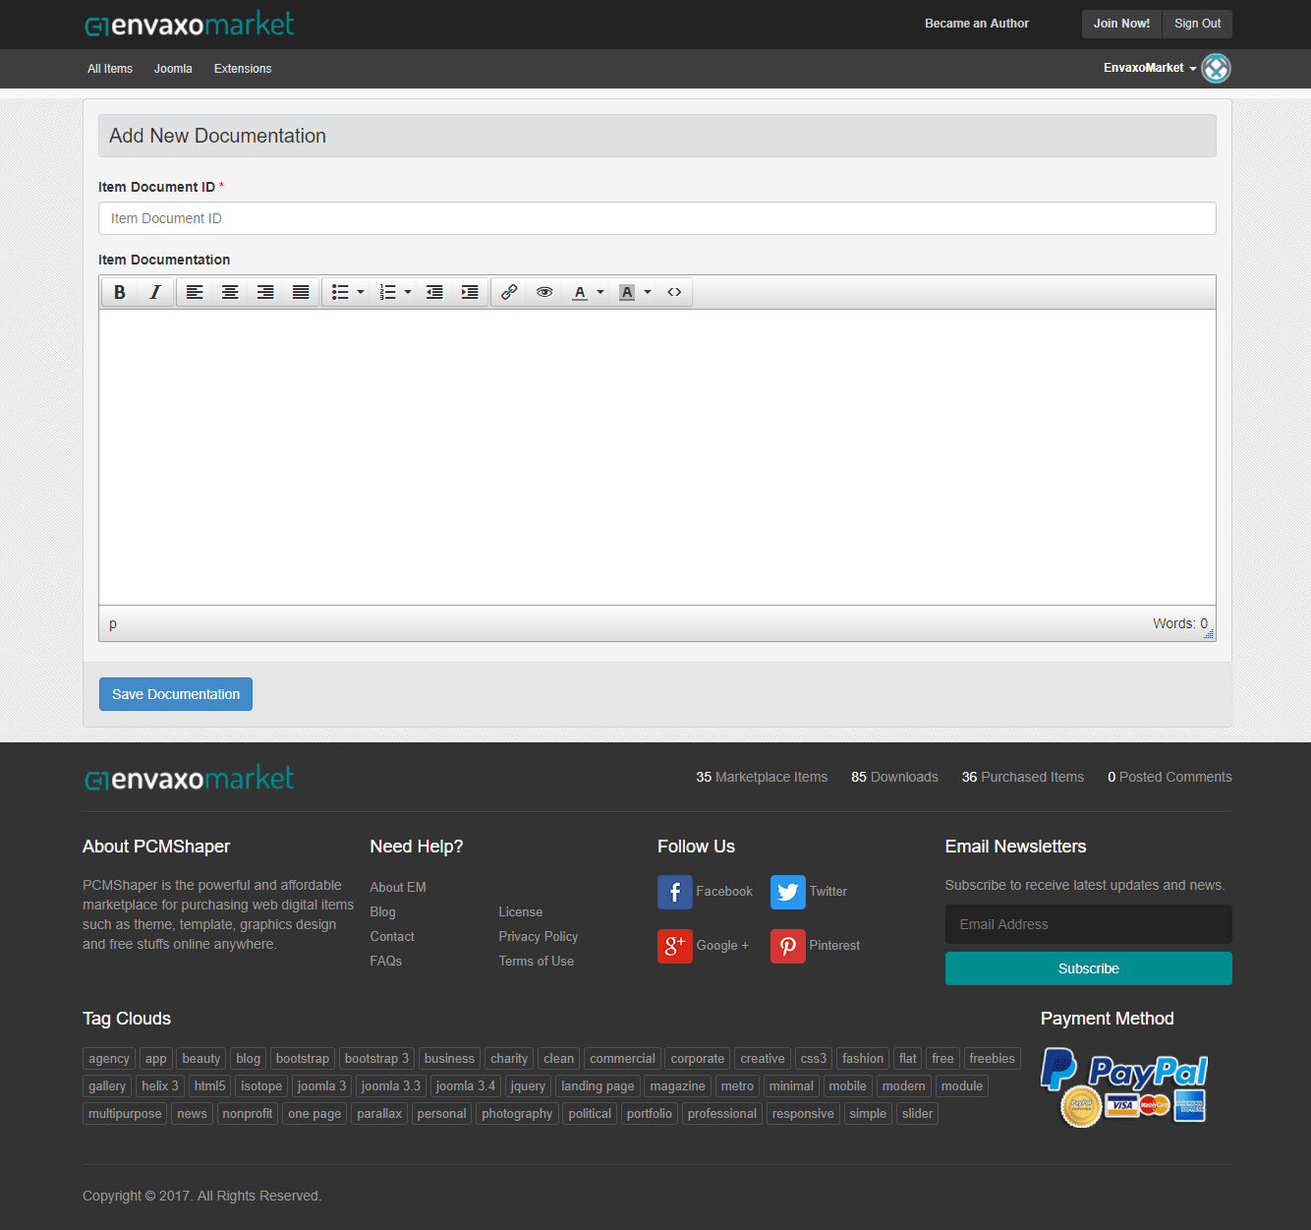Open Pinterest page icon
1311x1230 pixels.
(787, 946)
